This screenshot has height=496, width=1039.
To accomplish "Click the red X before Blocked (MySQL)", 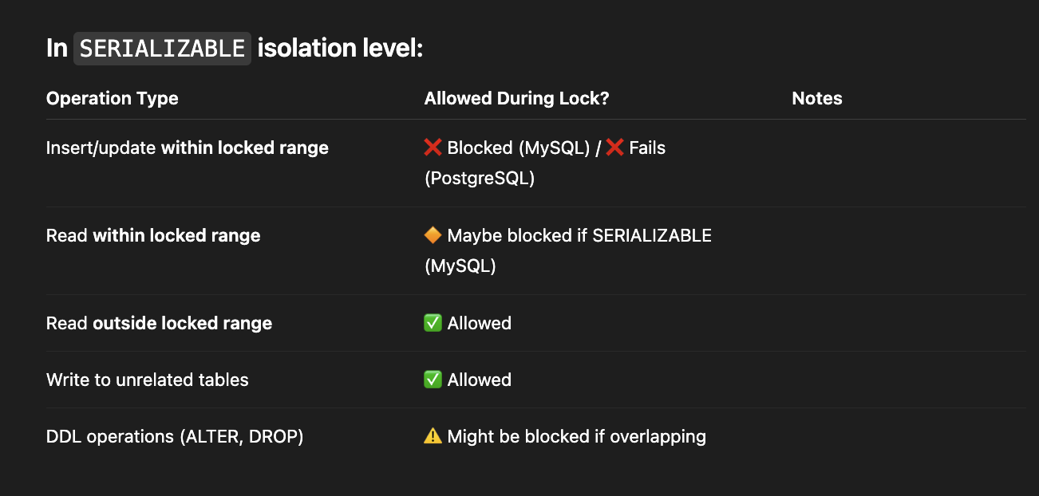I will click(433, 148).
